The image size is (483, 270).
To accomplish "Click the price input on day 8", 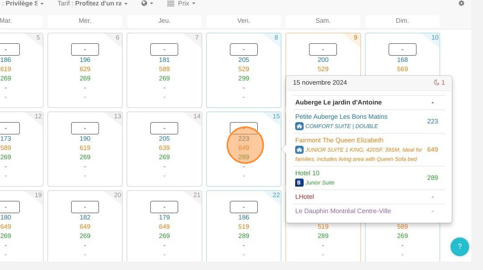I will click(244, 49).
